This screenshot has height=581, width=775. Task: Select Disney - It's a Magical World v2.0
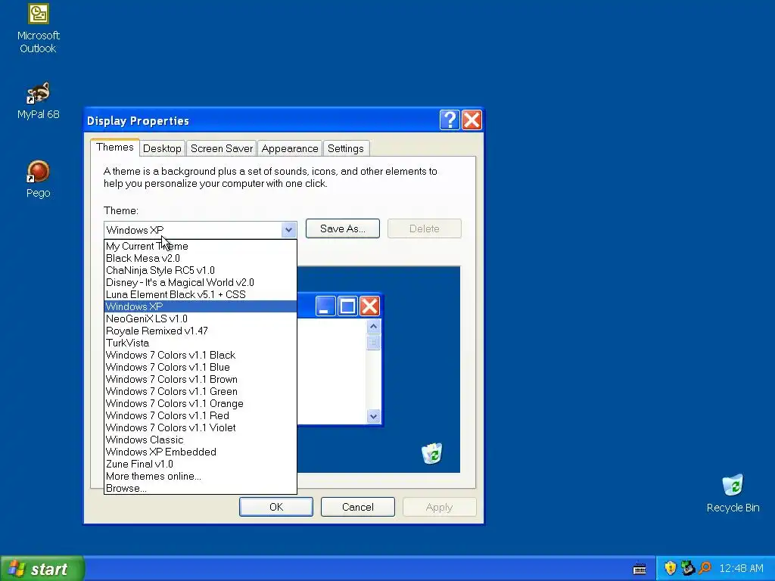point(200,282)
